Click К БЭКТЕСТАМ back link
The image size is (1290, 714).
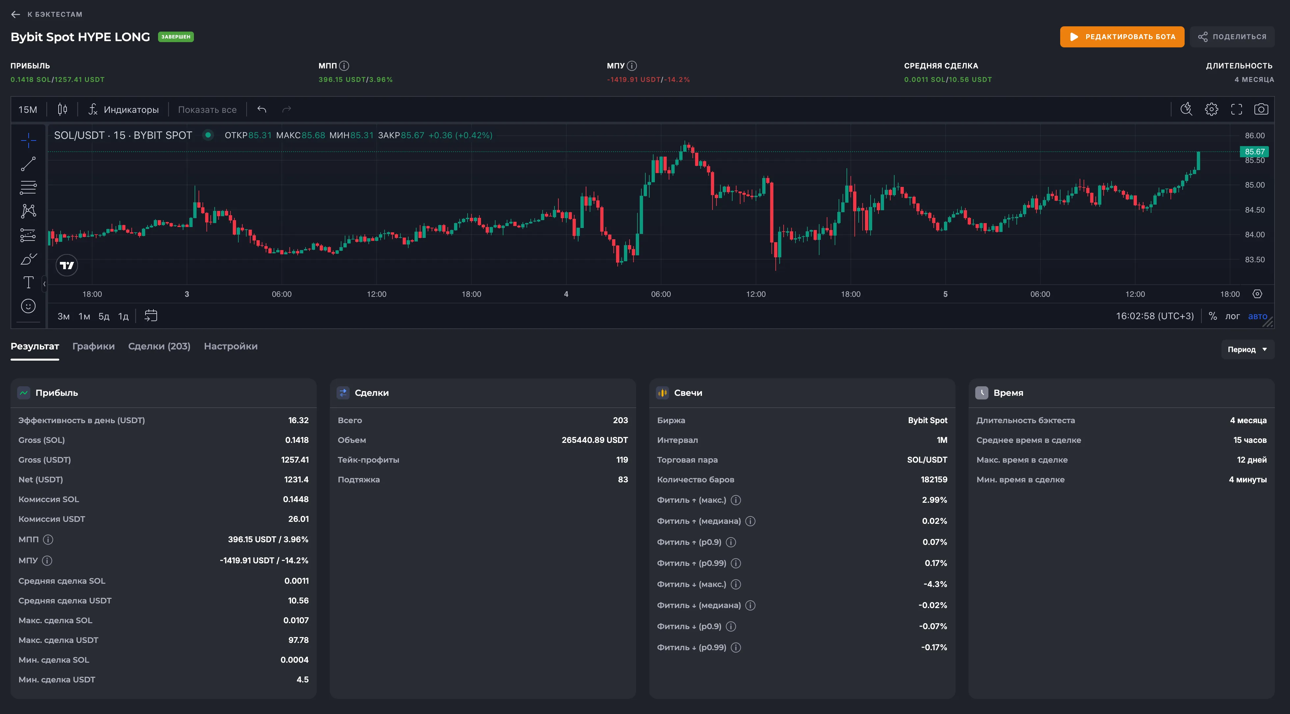(55, 14)
